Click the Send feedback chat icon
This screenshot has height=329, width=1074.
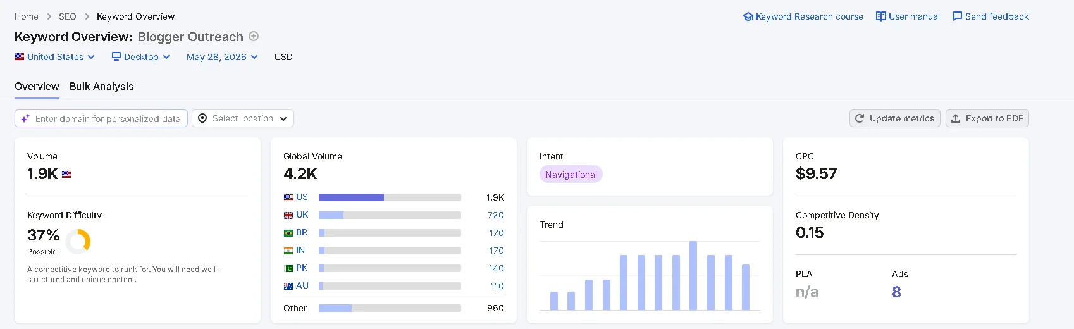[x=958, y=16]
